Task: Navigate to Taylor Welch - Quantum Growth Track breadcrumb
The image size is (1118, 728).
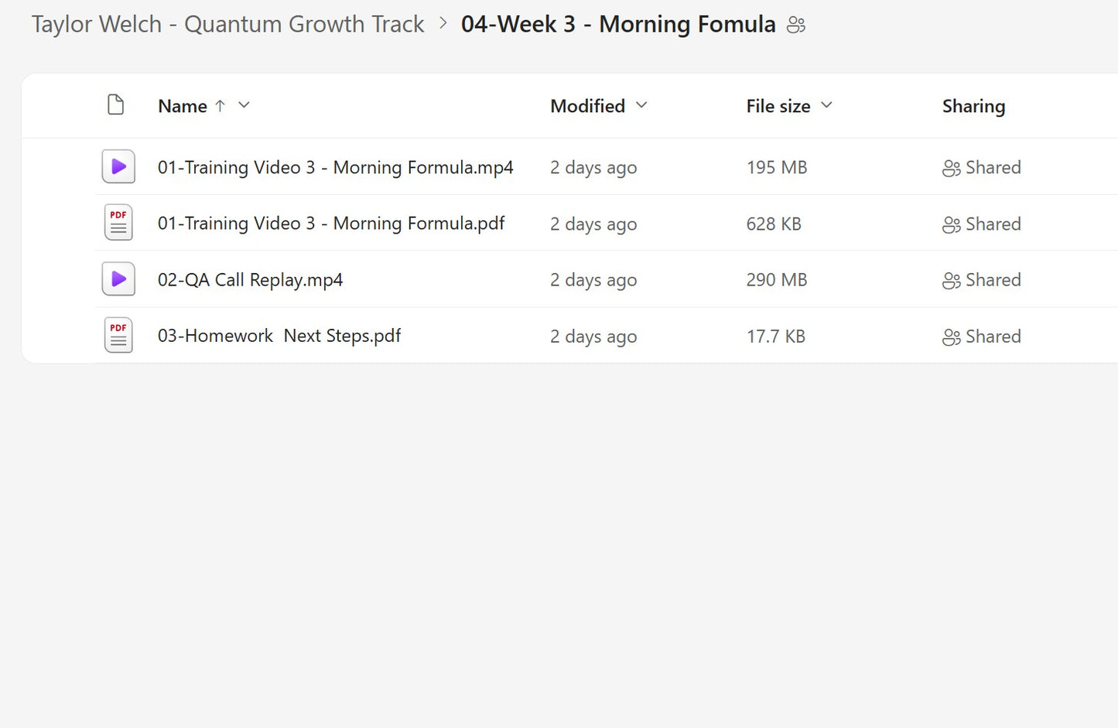Action: coord(227,24)
